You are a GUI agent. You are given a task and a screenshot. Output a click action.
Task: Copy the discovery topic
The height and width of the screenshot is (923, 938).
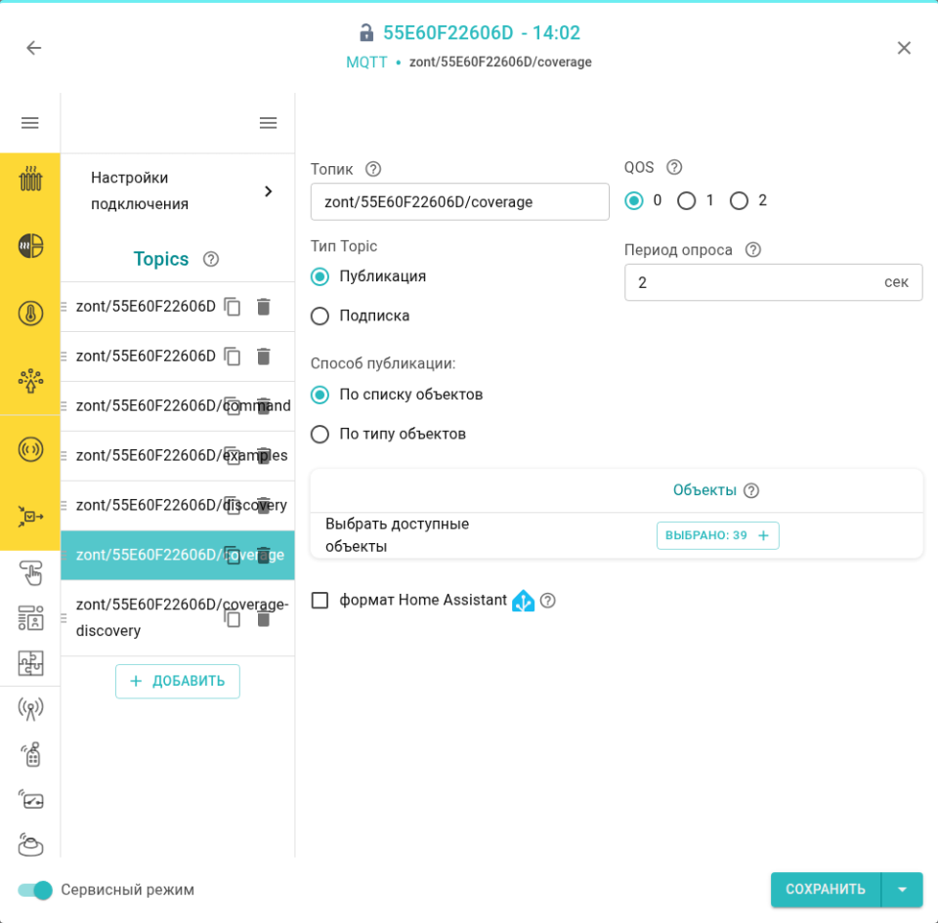(233, 505)
